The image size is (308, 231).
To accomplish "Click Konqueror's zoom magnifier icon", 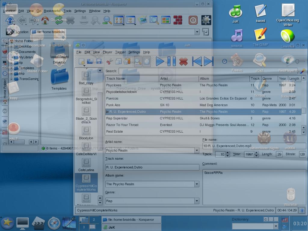I will (107, 20).
